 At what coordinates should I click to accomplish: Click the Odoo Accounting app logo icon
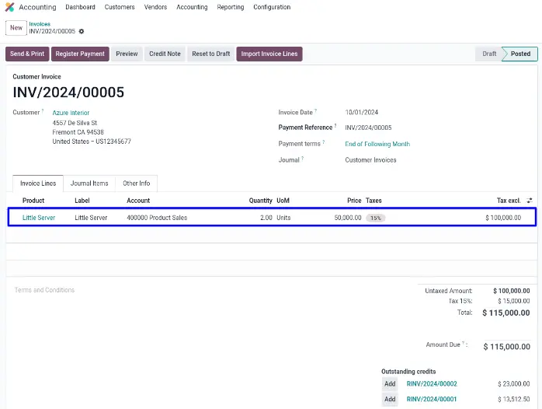point(9,7)
